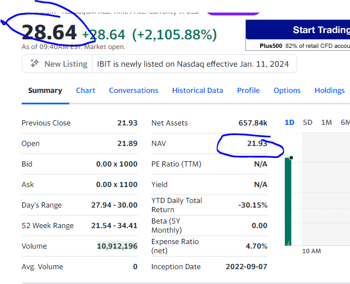
Task: Switch to the Chart tab
Action: 85,90
